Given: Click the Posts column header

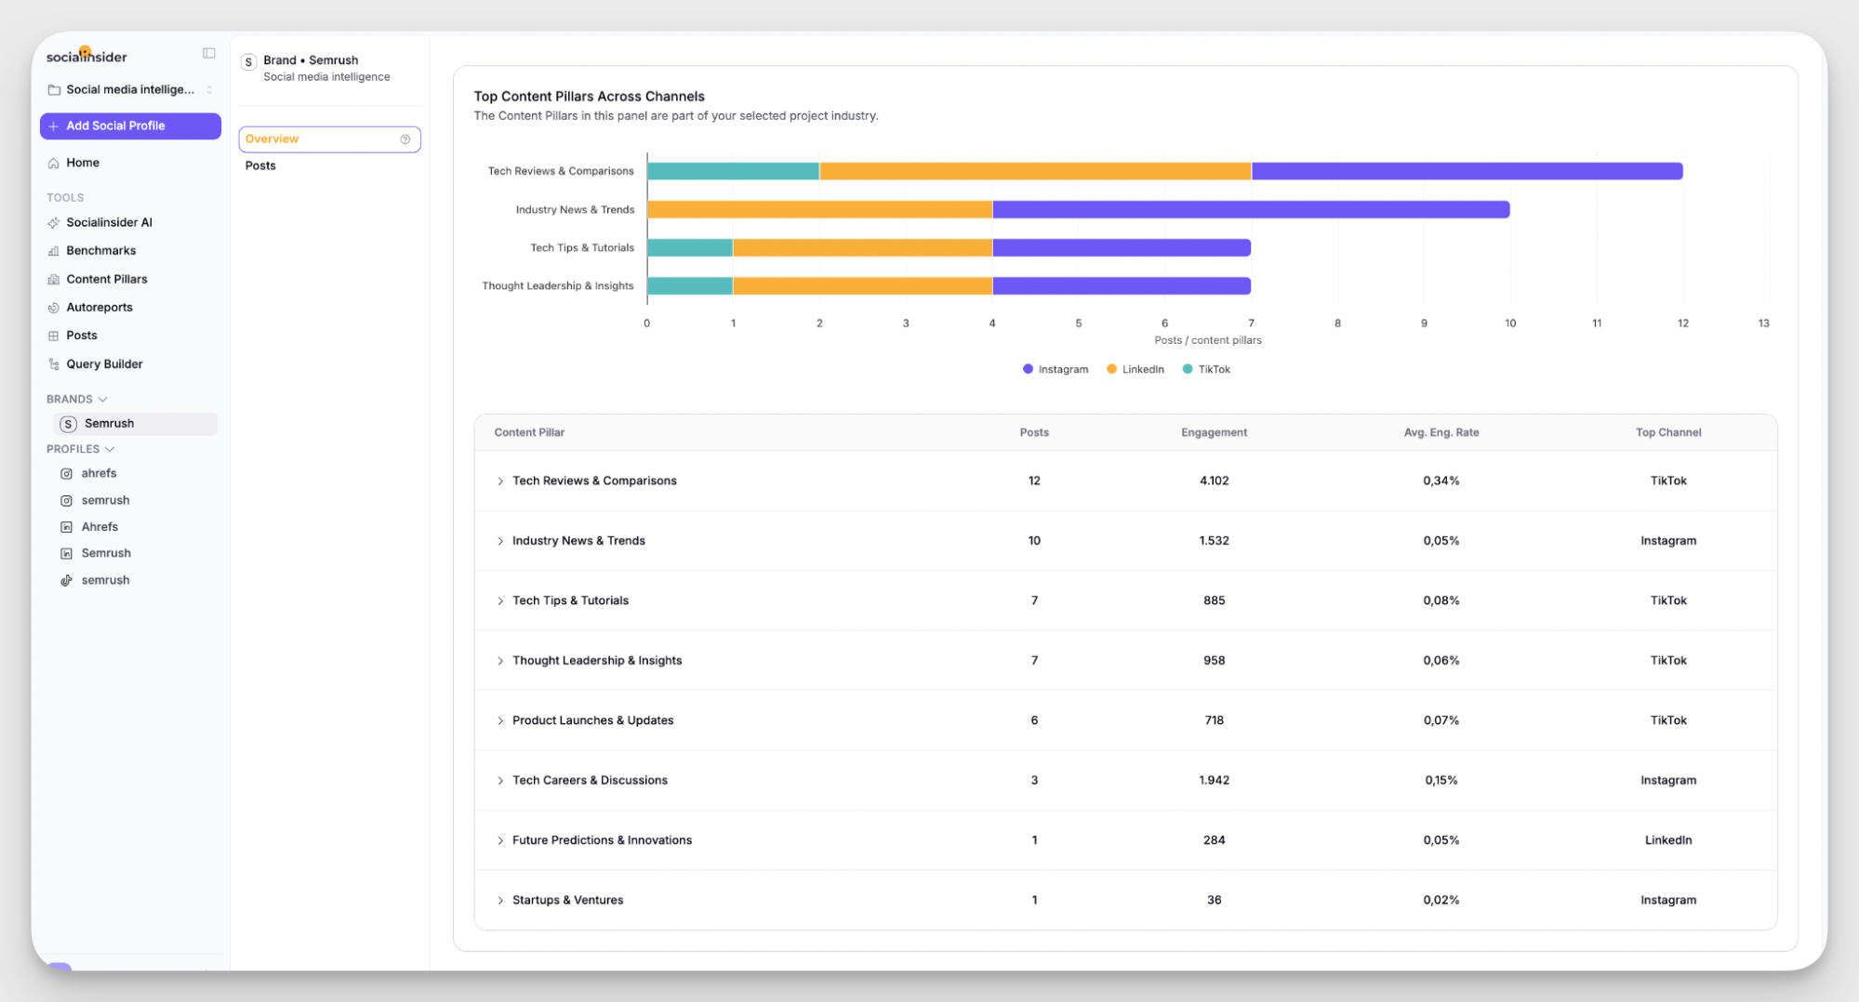Looking at the screenshot, I should click(1034, 433).
